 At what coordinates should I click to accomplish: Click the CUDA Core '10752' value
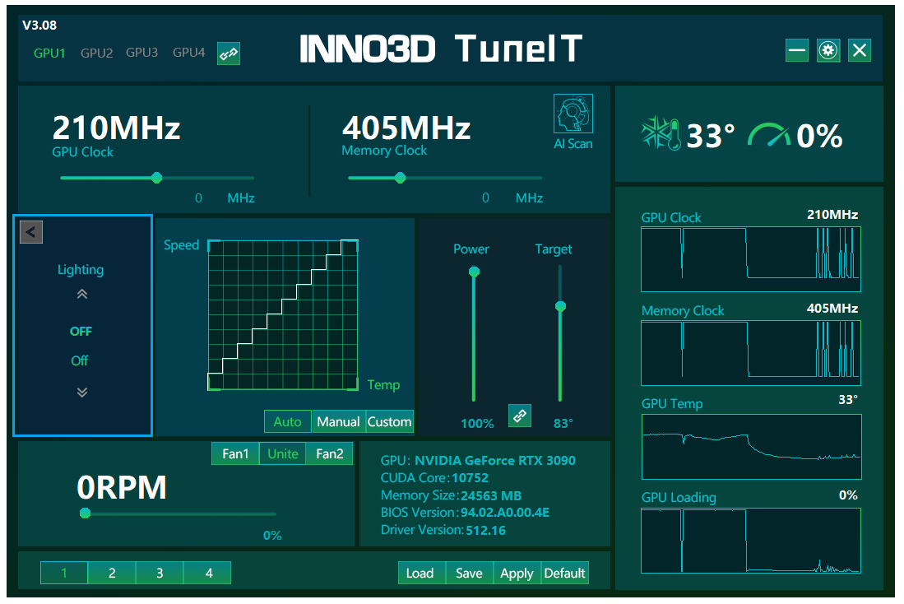coord(470,477)
